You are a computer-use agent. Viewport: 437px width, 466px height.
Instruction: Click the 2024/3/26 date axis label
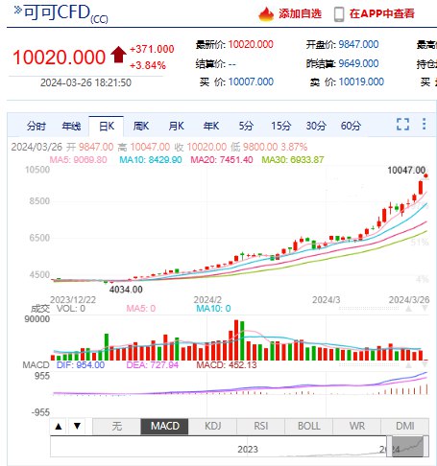pos(409,300)
